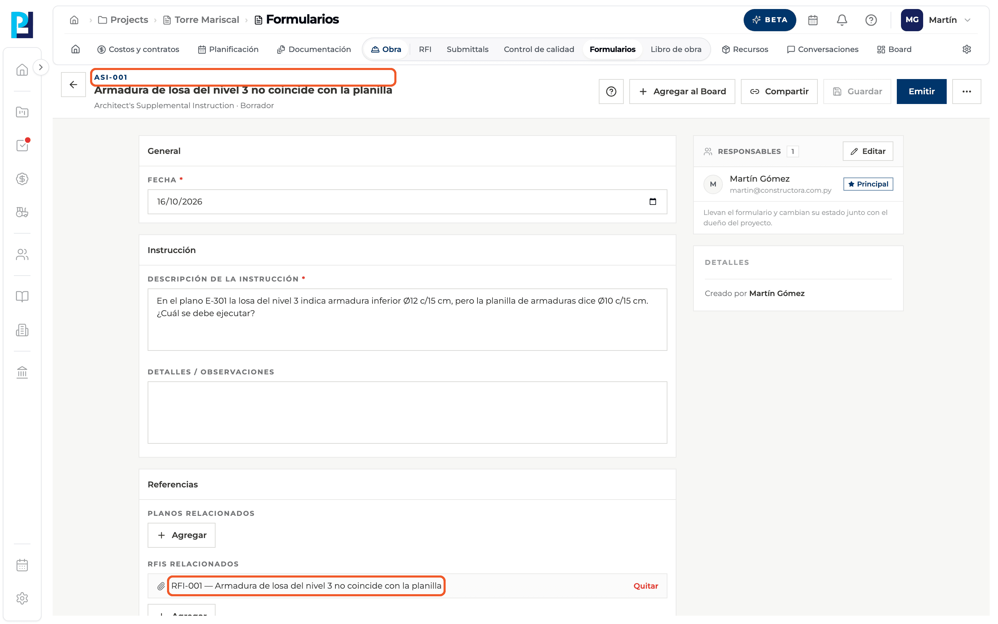Image resolution: width=998 pixels, height=624 pixels.
Task: Open the Board tab
Action: (894, 49)
